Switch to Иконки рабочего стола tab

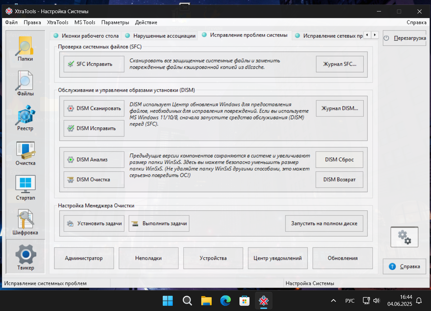86,36
